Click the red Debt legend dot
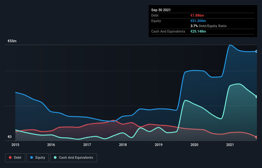The width and height of the screenshot is (262, 168). [x=10, y=157]
